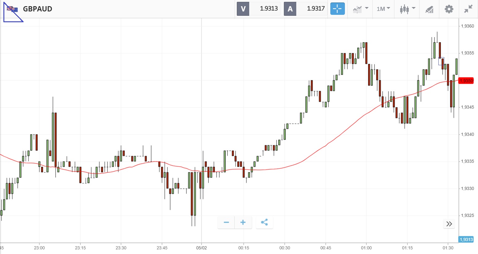Image resolution: width=478 pixels, height=254 pixels.
Task: Click the GBPAUD flag icon
Action: pyautogui.click(x=12, y=9)
